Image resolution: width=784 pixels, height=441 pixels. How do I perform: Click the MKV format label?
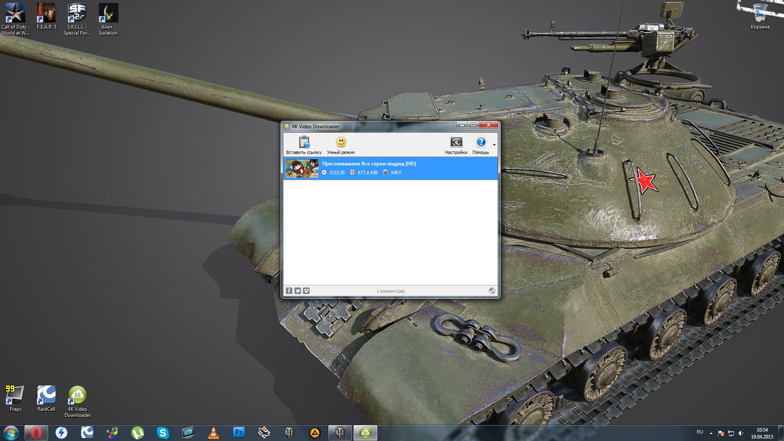click(x=396, y=173)
